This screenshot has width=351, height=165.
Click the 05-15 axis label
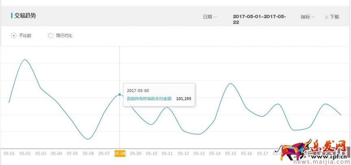[x=231, y=153]
